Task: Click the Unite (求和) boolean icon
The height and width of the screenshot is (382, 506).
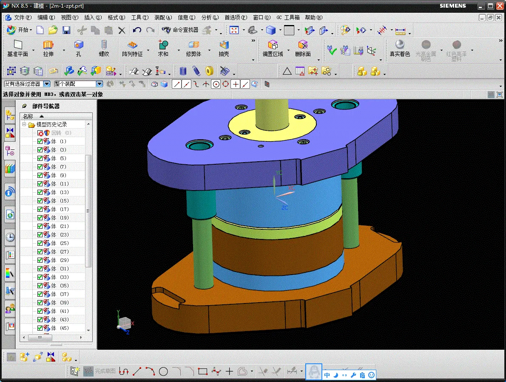Action: point(163,45)
